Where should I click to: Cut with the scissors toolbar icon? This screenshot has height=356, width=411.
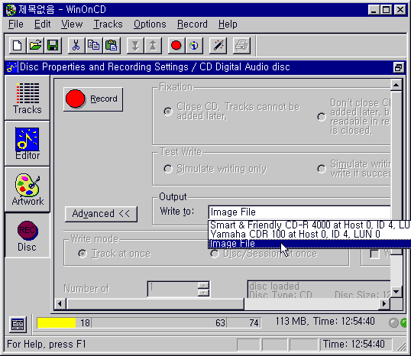pyautogui.click(x=76, y=46)
